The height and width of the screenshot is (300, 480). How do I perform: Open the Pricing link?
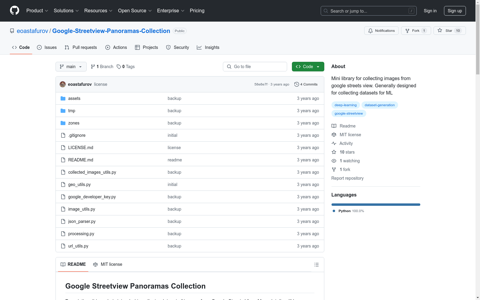click(197, 10)
